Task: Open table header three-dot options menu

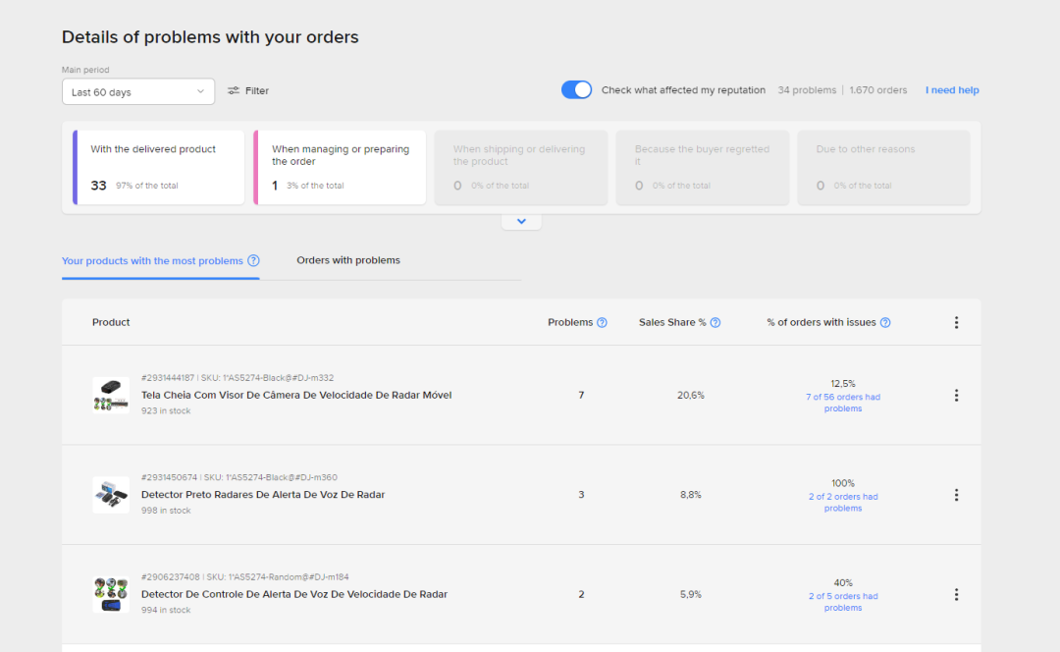Action: coord(956,322)
